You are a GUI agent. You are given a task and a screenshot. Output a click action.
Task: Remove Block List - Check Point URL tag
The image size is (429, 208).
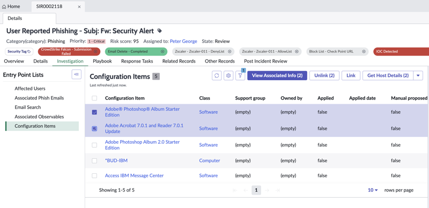tap(364, 51)
